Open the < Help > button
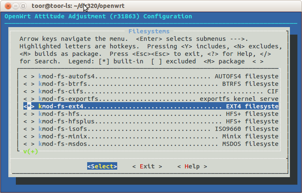This screenshot has height=193, width=302. point(192,166)
